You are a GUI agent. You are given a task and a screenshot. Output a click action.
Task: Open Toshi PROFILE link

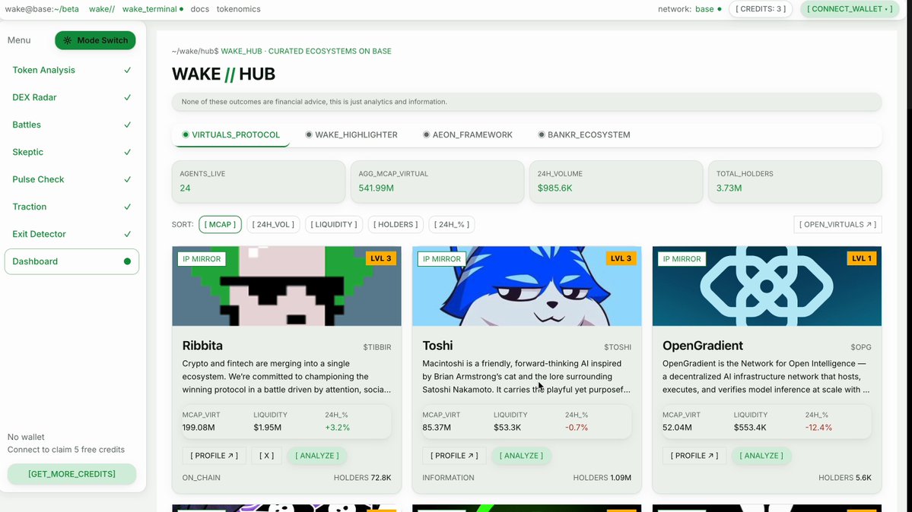click(454, 456)
